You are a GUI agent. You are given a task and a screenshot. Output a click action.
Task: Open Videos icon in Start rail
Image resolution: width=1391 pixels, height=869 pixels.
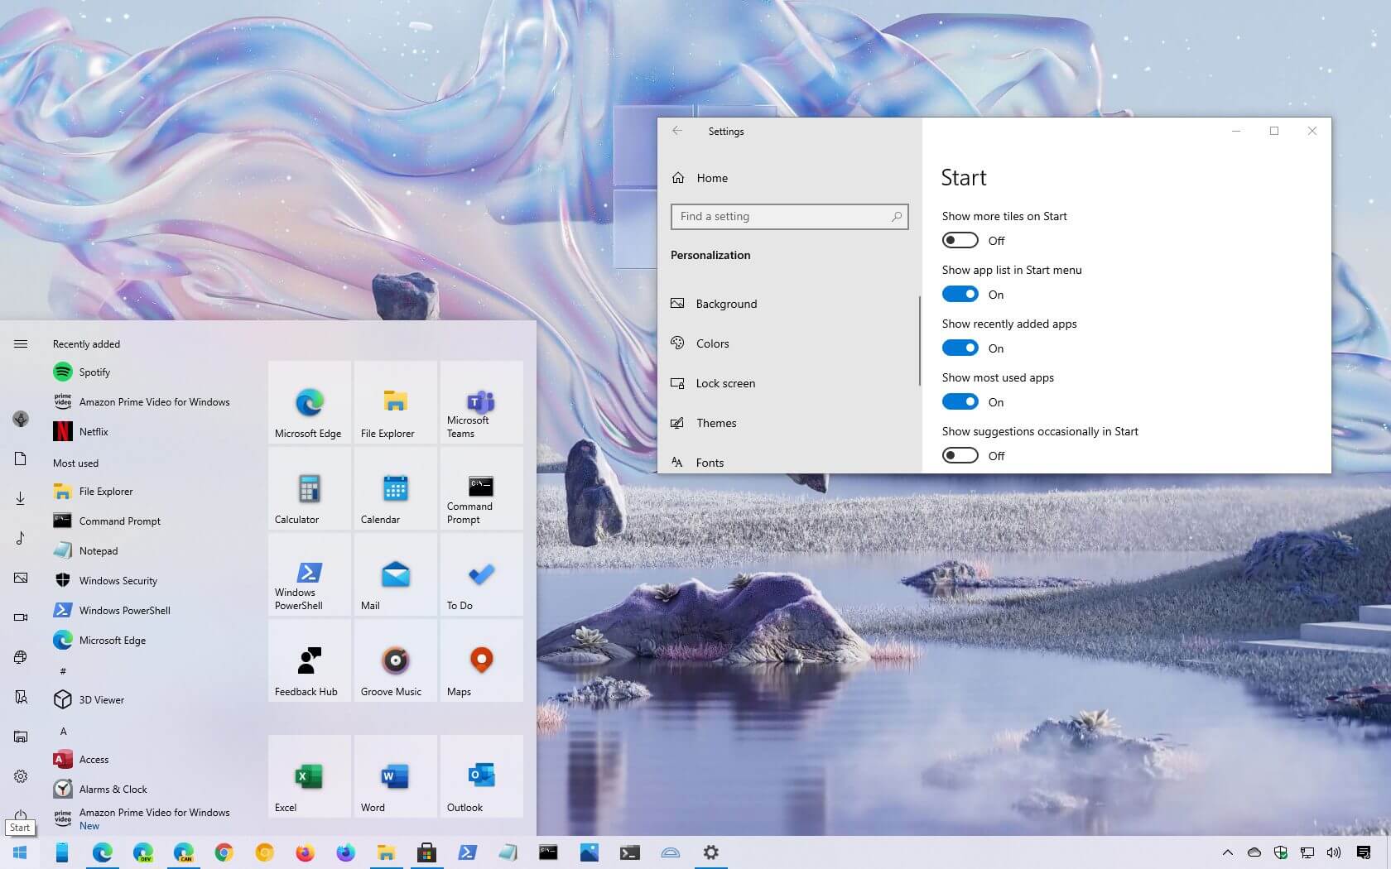click(x=21, y=617)
